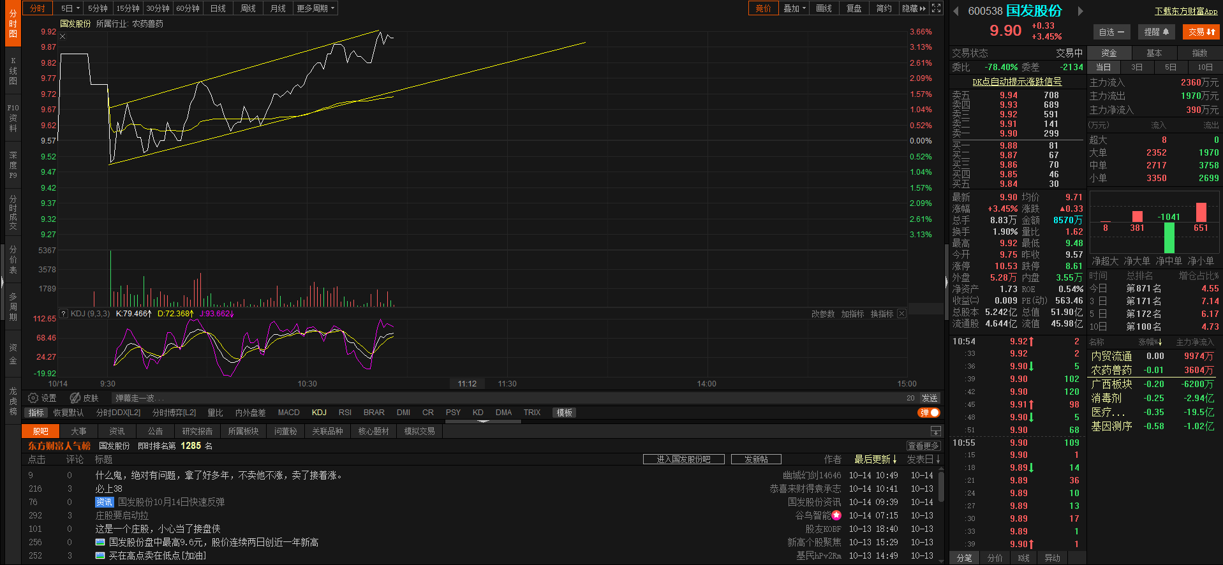
Task: Sort posts by 发表日 arrow
Action: [938, 459]
